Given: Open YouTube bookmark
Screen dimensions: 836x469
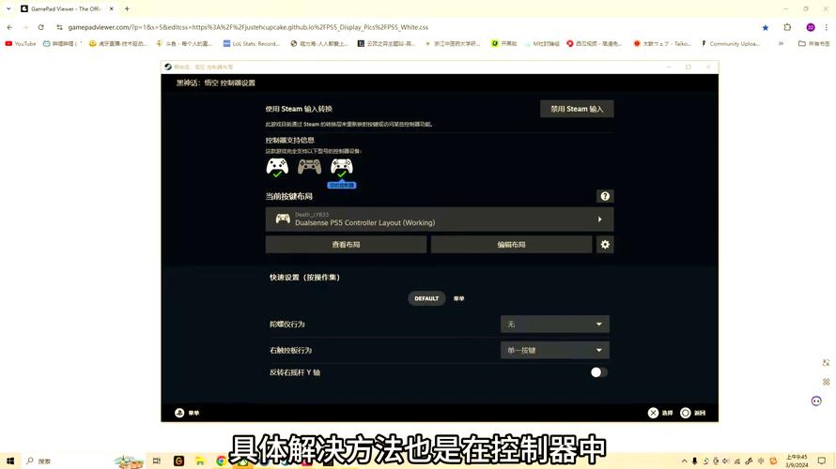Looking at the screenshot, I should click(21, 44).
